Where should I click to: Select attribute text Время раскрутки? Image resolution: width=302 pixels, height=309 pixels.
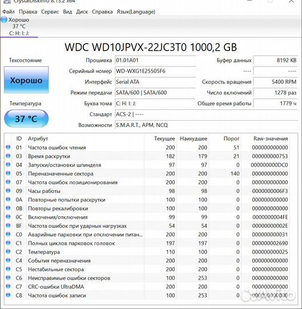[x=49, y=156]
